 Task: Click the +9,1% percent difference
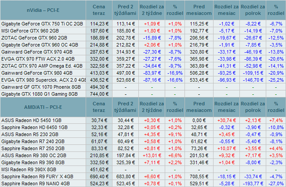click(x=175, y=134)
